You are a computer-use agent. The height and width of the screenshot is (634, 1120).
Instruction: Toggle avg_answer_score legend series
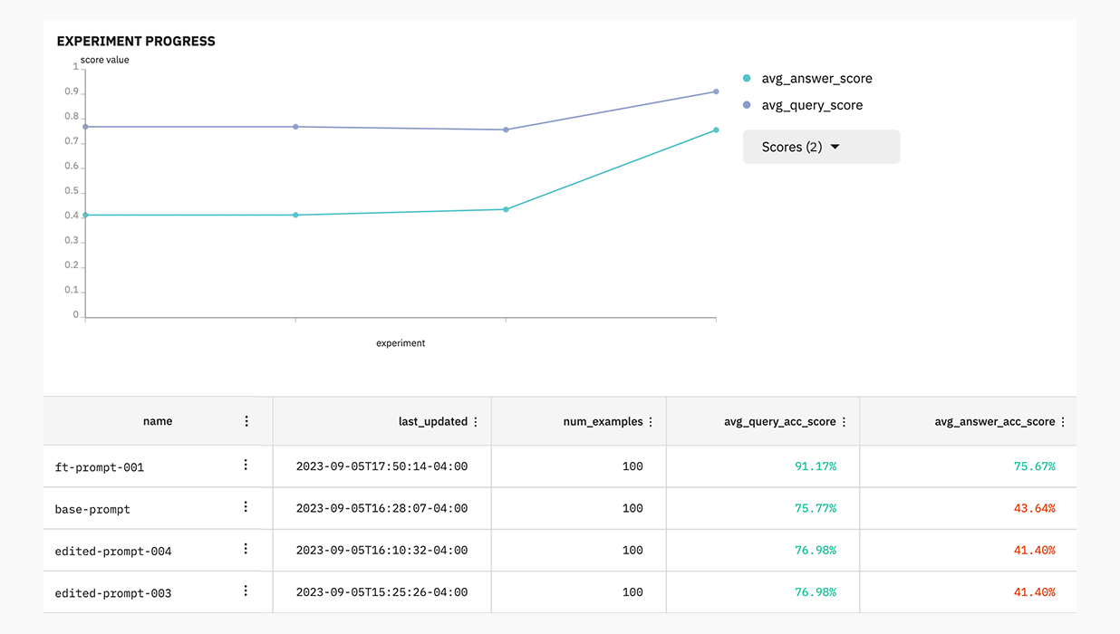click(816, 79)
